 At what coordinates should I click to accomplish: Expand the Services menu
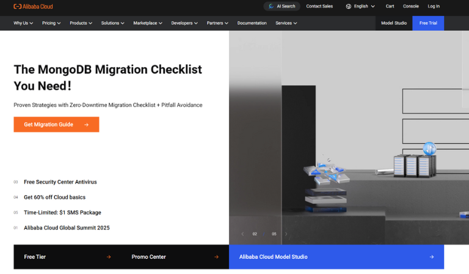[286, 23]
